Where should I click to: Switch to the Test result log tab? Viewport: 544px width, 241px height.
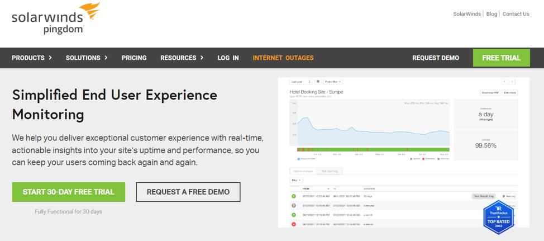click(330, 171)
